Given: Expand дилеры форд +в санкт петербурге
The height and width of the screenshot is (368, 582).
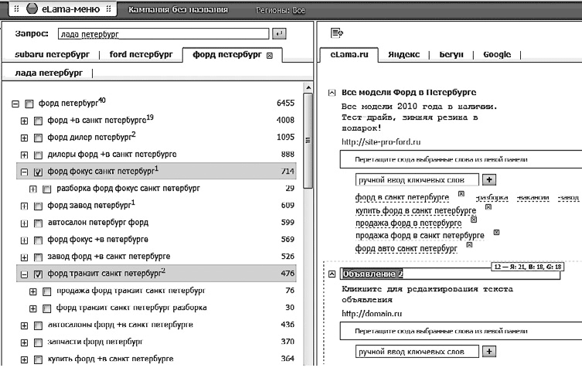Looking at the screenshot, I should click(x=24, y=155).
